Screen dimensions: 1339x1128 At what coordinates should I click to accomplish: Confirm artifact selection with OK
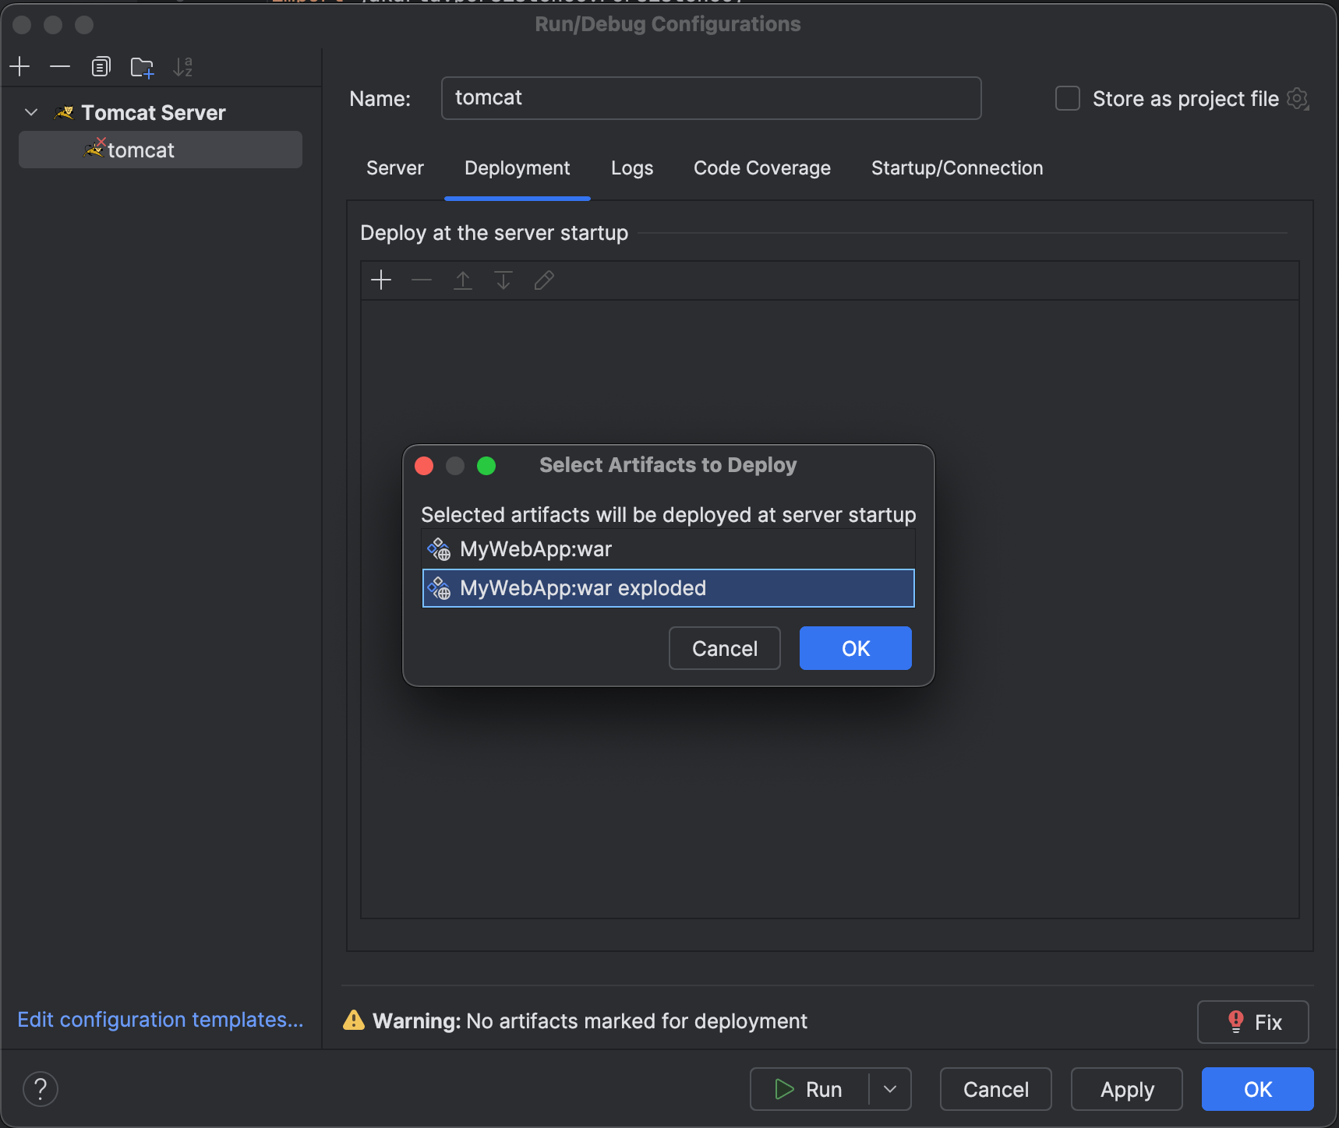(x=855, y=647)
